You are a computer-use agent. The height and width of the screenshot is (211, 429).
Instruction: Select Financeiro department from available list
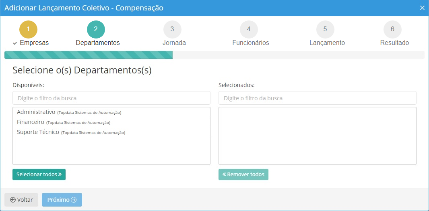(31, 122)
